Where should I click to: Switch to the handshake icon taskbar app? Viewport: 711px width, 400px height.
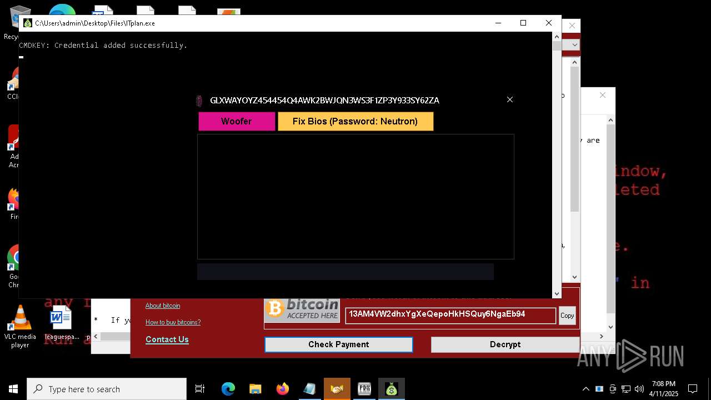pos(337,389)
